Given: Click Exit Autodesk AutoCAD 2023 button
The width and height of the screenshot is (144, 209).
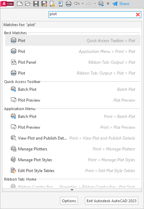Looking at the screenshot, I should click(111, 201).
